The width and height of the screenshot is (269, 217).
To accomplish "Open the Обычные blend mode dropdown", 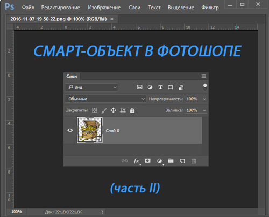I will coord(105,99).
